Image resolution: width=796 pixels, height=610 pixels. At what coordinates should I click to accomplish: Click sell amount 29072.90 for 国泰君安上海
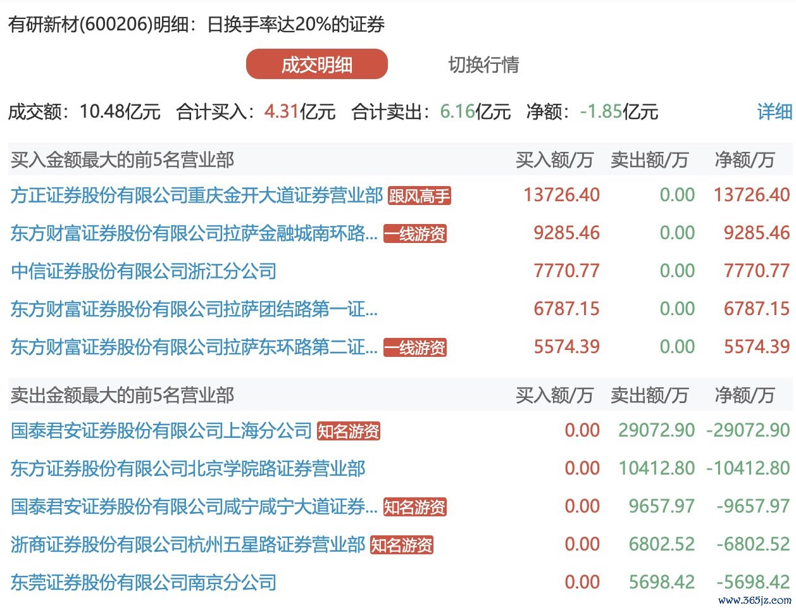click(657, 430)
